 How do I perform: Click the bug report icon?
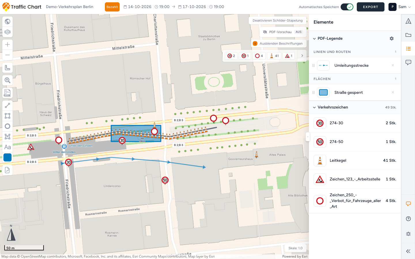[x=408, y=234]
